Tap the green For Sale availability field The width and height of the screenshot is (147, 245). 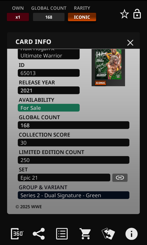pos(49,108)
